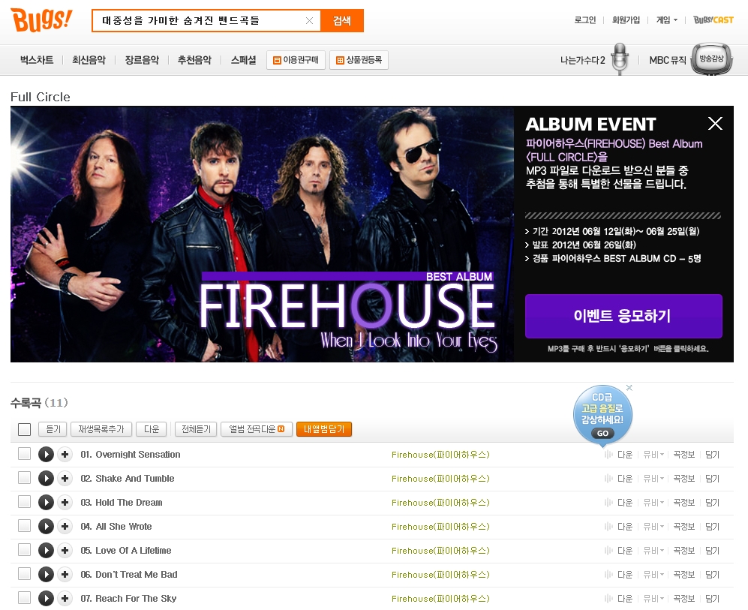The image size is (748, 610).
Task: Tick the select-all tracks checkbox
Action: (x=24, y=429)
